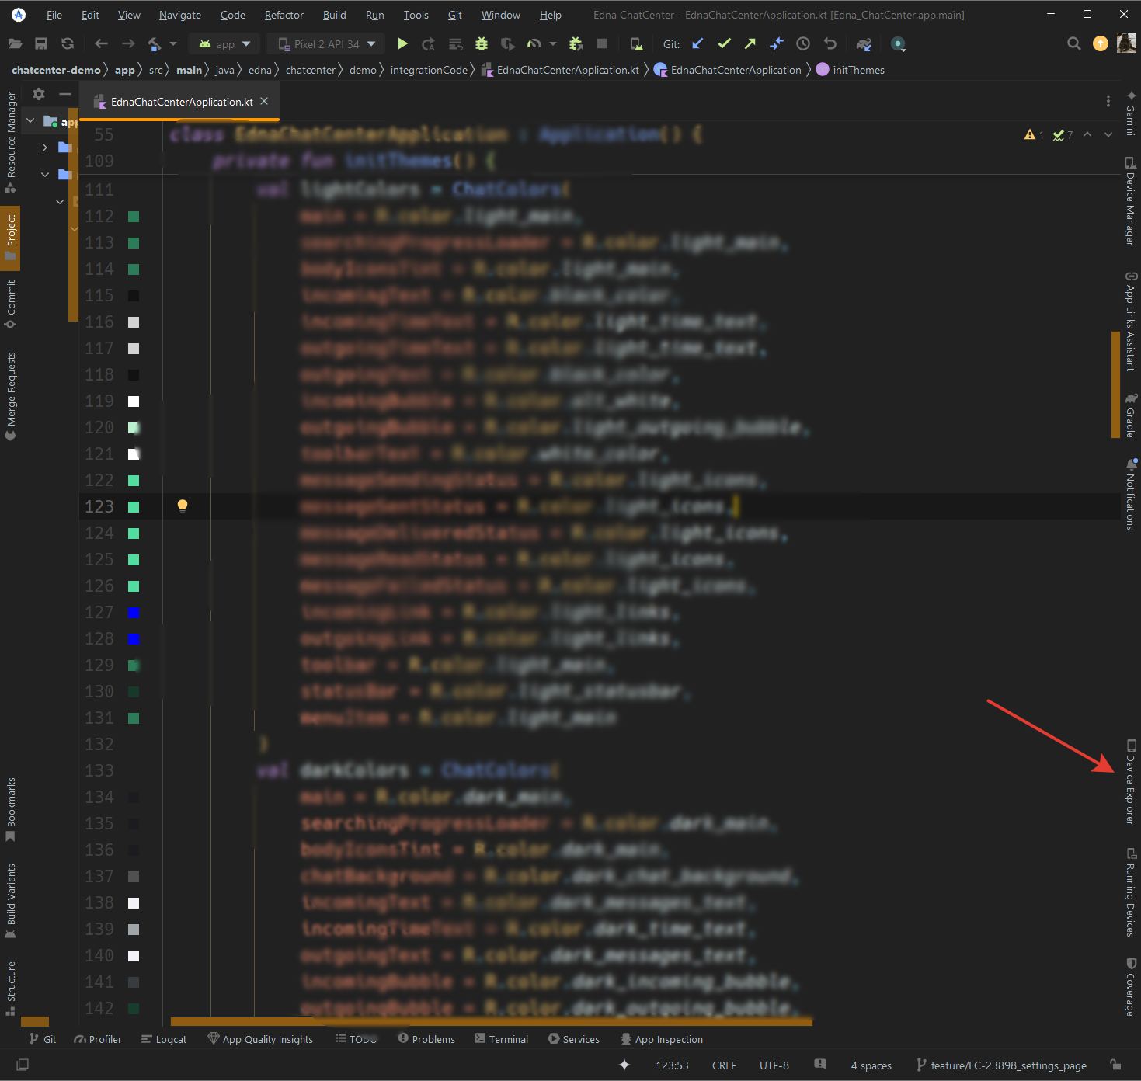The height and width of the screenshot is (1081, 1141).
Task: Open the Commit tool window
Action: click(11, 303)
